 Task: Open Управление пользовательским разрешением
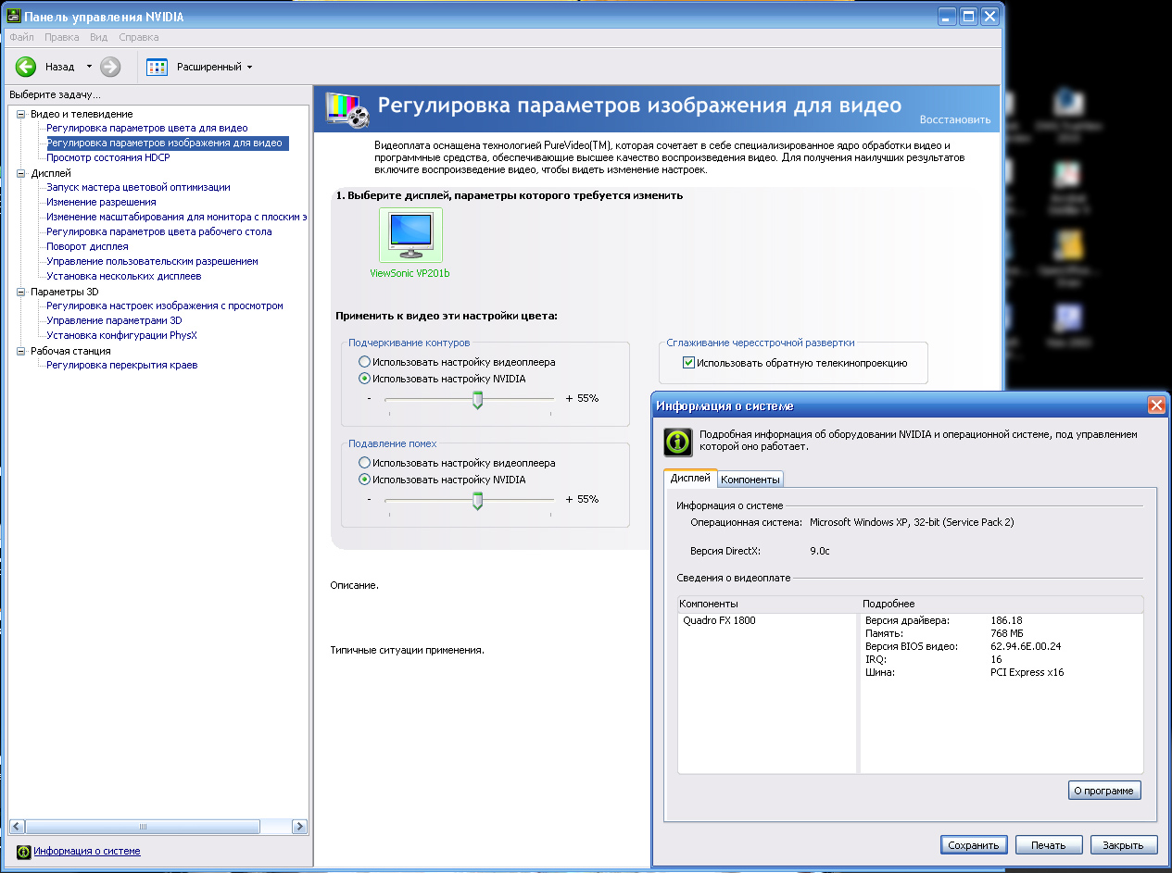click(152, 261)
